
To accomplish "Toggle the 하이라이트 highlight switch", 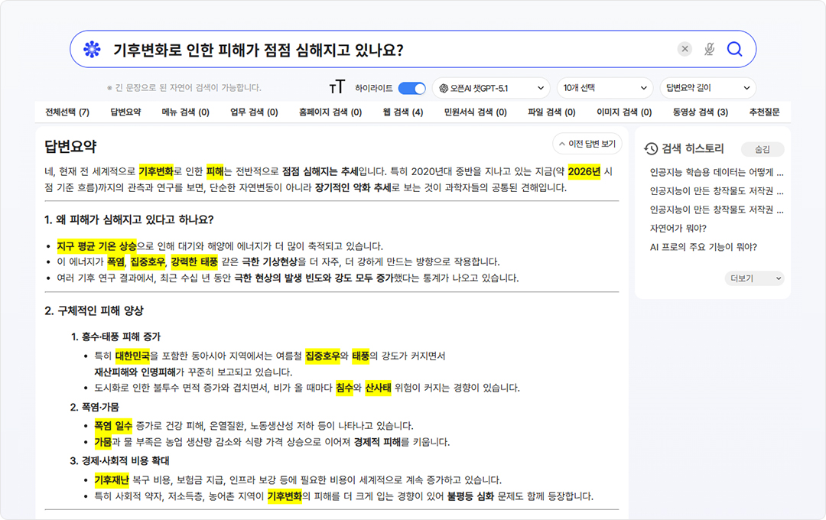I will [411, 88].
